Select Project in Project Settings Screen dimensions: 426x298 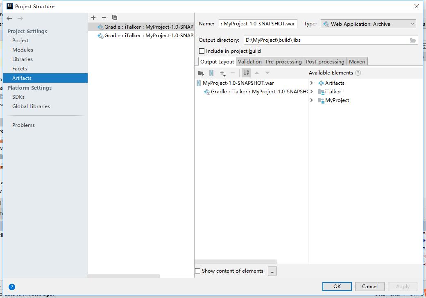(45, 41)
